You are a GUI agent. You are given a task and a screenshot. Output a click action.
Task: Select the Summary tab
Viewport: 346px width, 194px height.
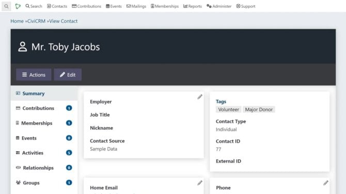(x=44, y=93)
